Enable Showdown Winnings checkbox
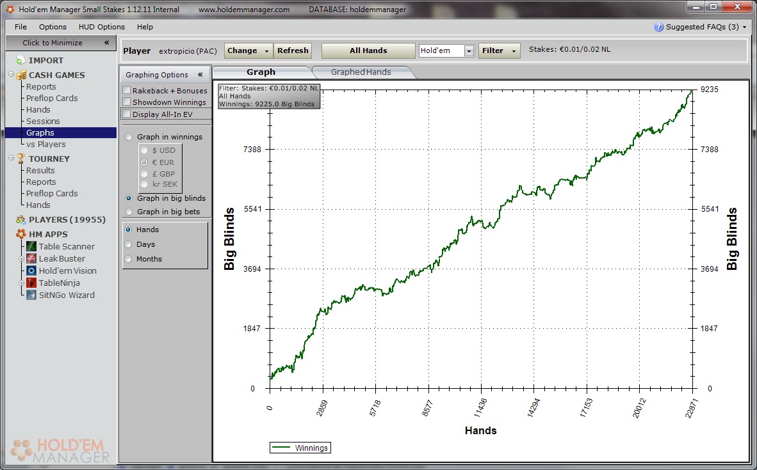 pyautogui.click(x=127, y=102)
